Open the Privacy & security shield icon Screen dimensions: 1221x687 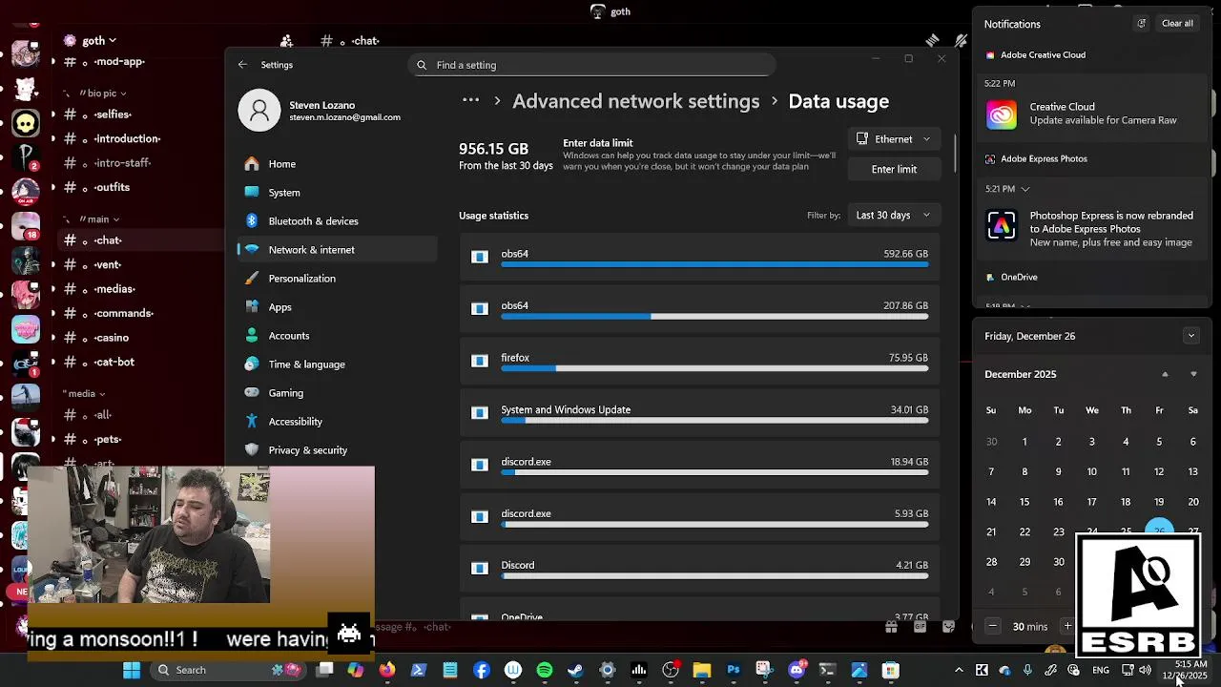tap(251, 449)
